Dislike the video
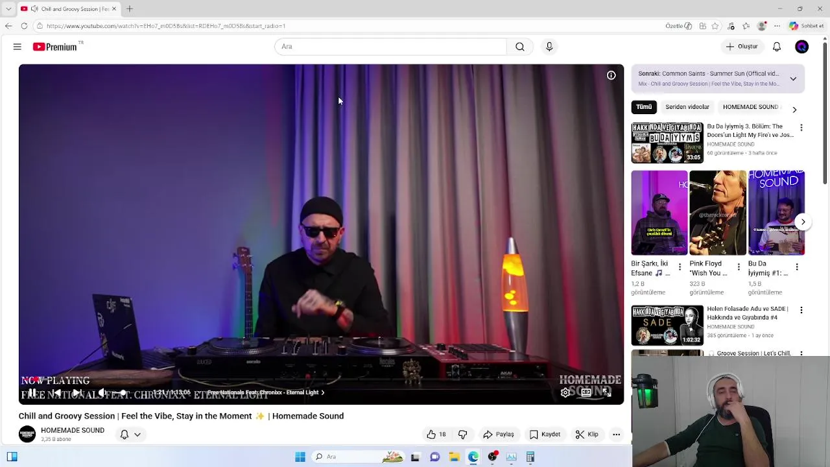 tap(463, 435)
